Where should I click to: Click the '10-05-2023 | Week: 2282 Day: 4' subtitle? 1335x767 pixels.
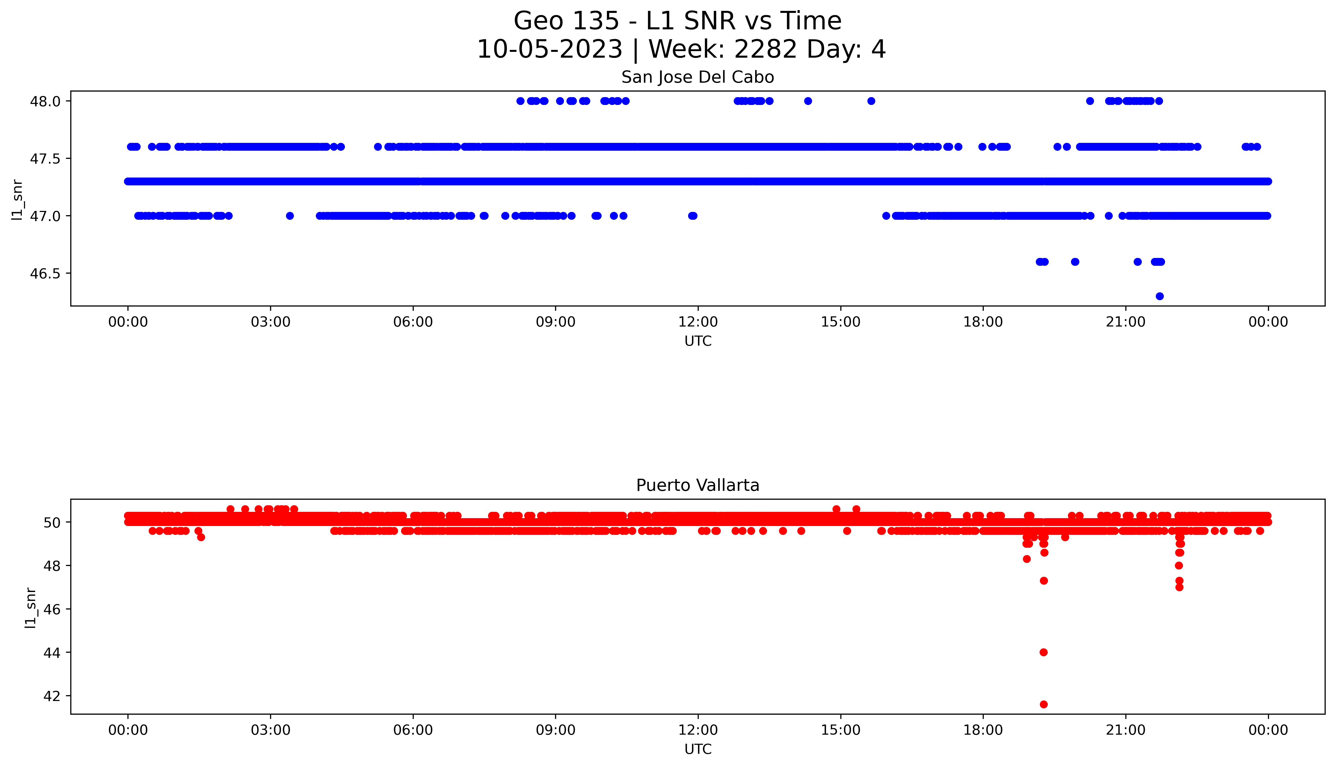point(682,50)
